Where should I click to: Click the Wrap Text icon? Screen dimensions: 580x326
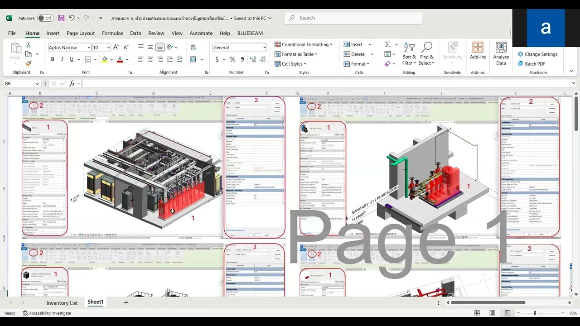(x=193, y=47)
